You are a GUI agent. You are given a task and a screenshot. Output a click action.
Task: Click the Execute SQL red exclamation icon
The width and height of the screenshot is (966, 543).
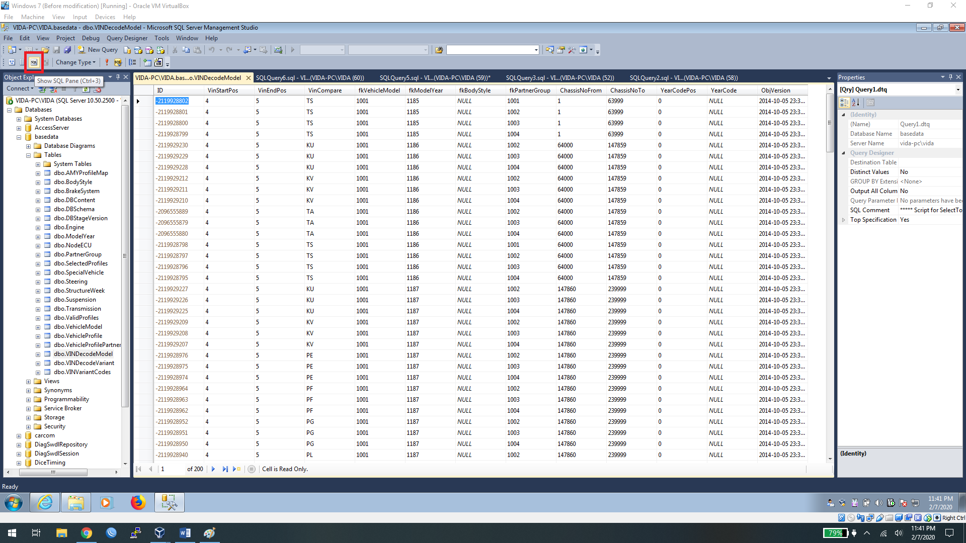(107, 62)
